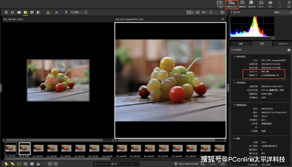Click the rotate icon in bottom bar
The image size is (292, 167).
tap(49, 164)
